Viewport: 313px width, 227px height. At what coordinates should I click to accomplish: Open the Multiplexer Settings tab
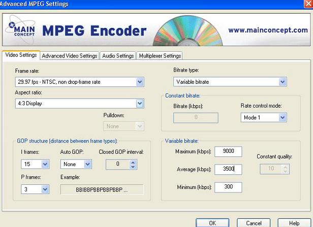[160, 56]
